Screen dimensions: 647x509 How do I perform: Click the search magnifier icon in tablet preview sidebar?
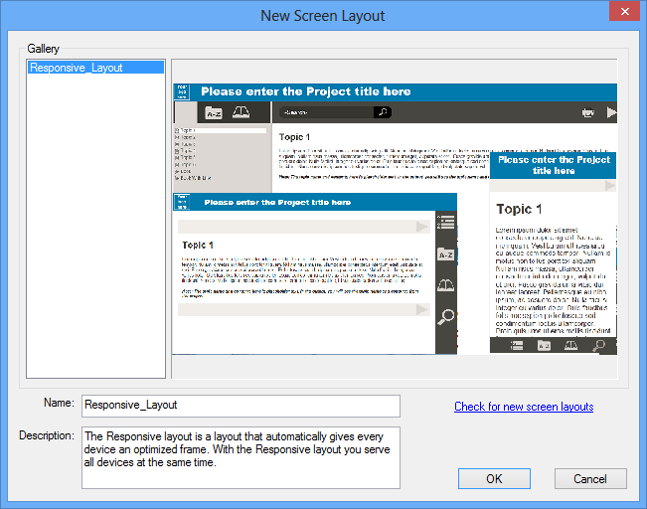(x=446, y=316)
